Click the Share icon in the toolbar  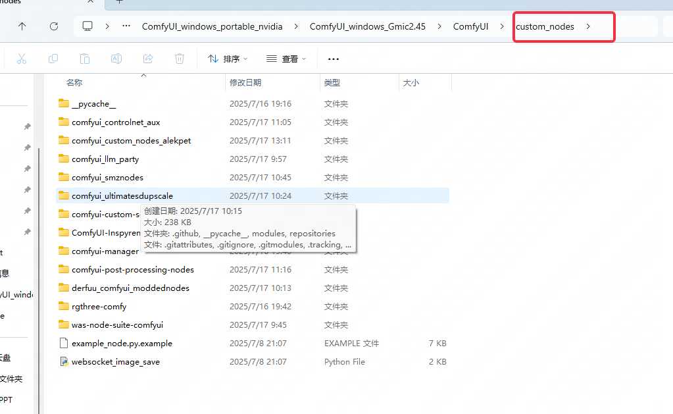(147, 59)
